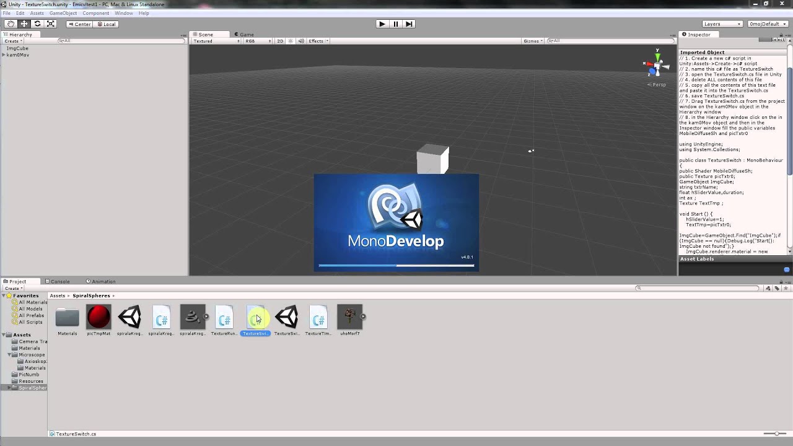Start Play mode with the Play button
Image resolution: width=793 pixels, height=446 pixels.
[382, 24]
